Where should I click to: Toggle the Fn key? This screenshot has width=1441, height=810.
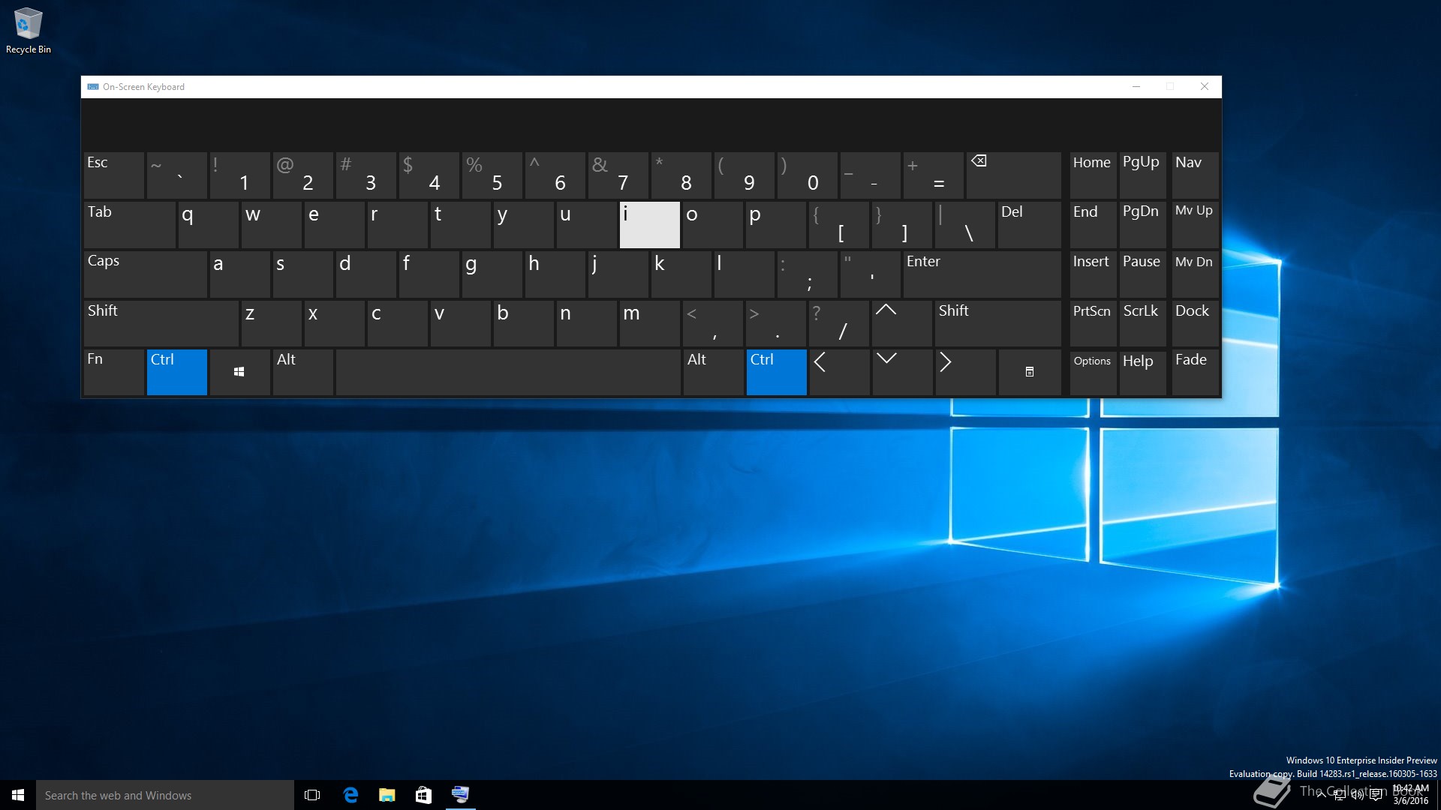[114, 372]
